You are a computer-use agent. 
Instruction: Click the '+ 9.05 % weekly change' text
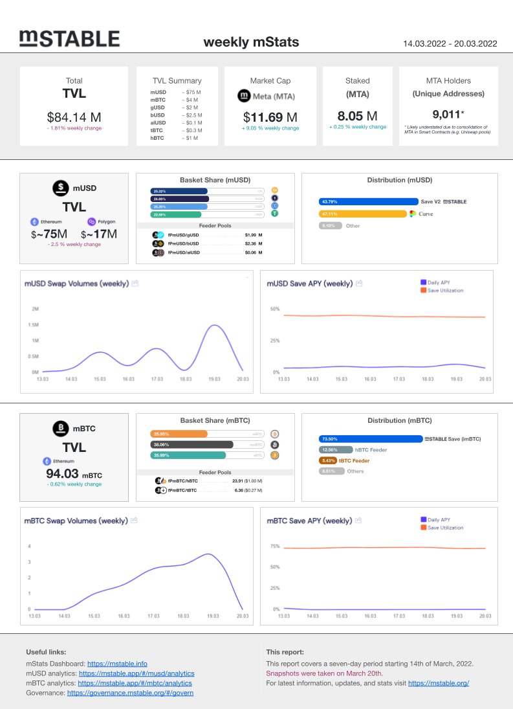coord(270,128)
